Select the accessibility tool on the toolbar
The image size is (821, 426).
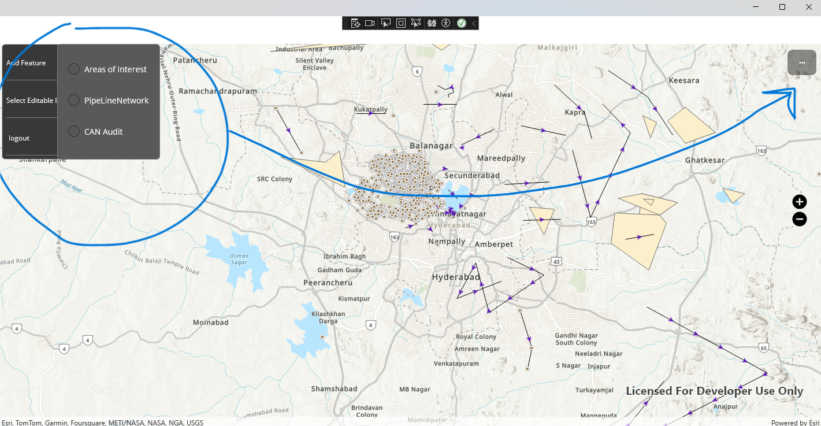[446, 23]
